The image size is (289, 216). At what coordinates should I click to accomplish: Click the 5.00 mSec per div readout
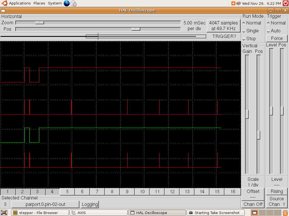[x=194, y=26]
